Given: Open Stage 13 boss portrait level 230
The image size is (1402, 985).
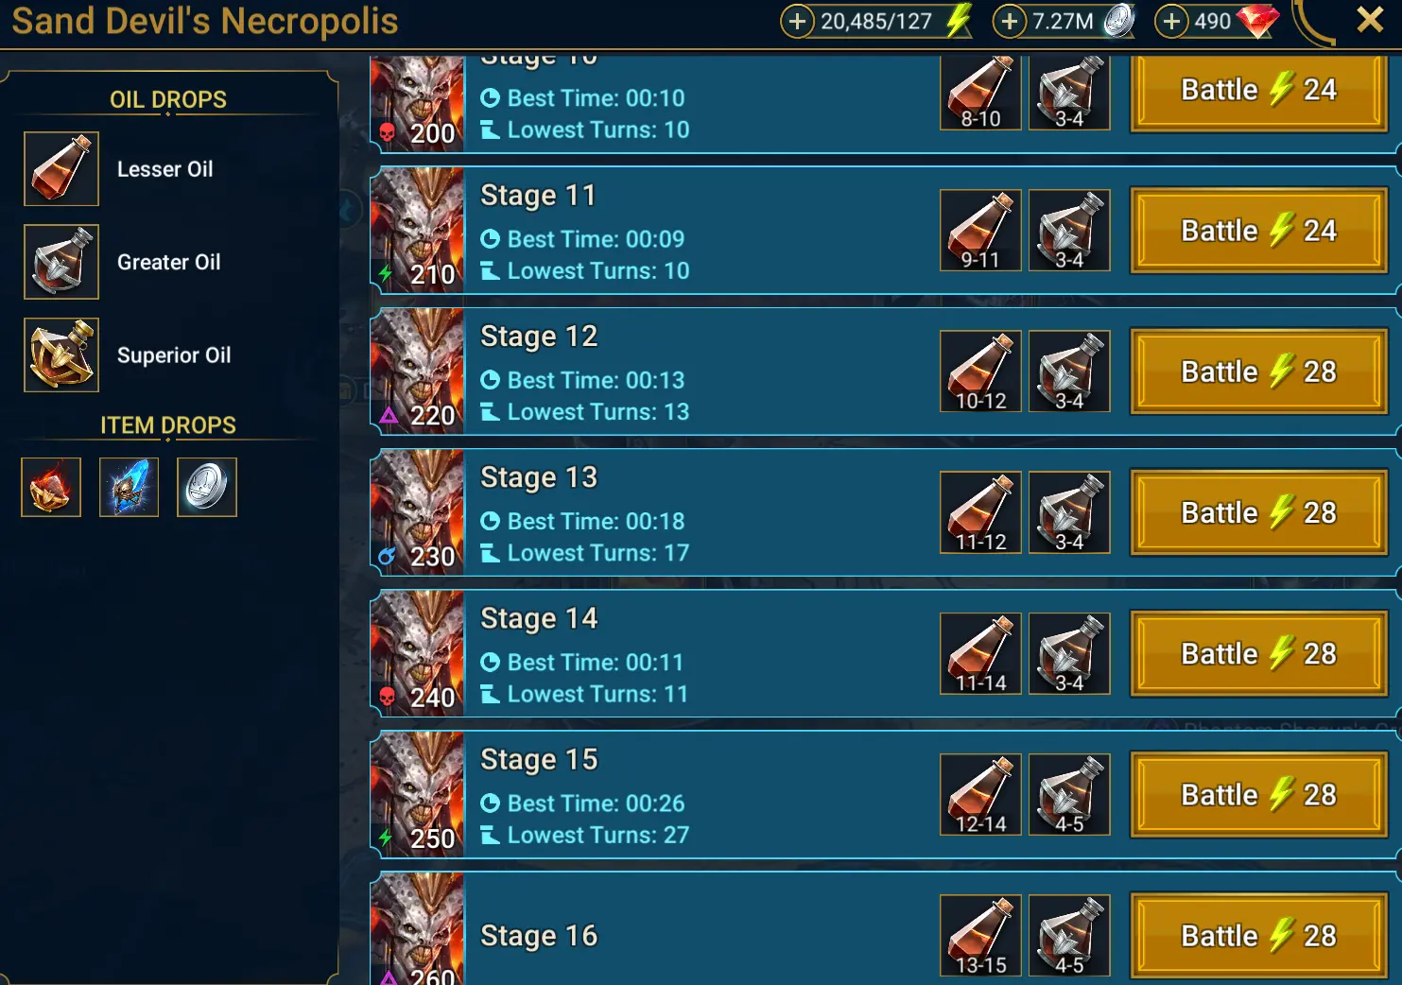Looking at the screenshot, I should (x=417, y=511).
